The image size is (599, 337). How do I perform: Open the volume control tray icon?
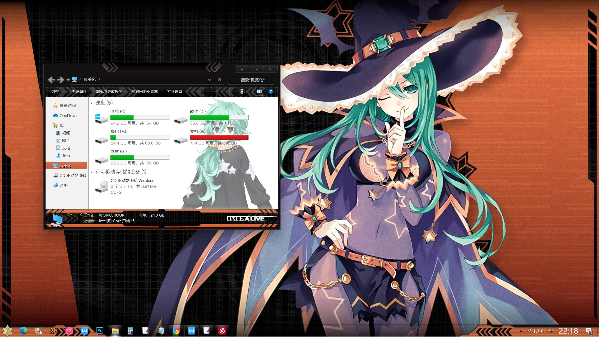(544, 331)
